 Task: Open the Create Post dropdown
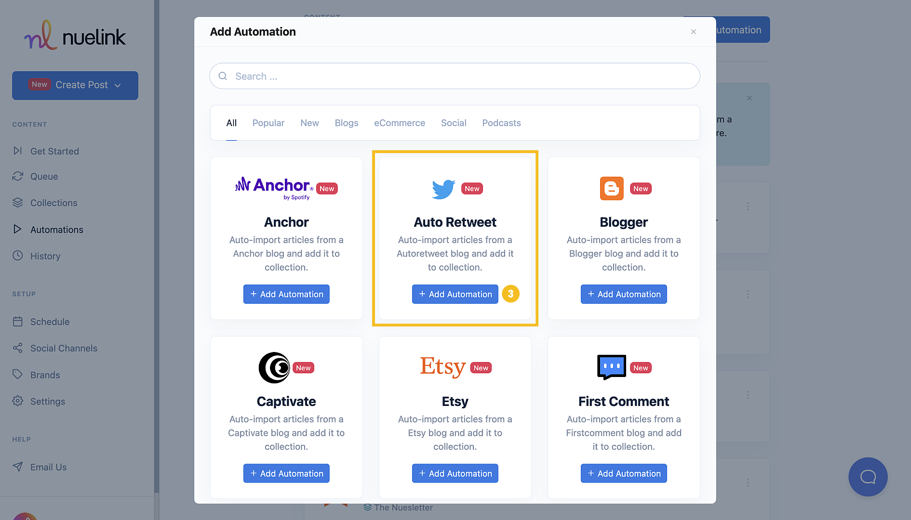coord(75,85)
